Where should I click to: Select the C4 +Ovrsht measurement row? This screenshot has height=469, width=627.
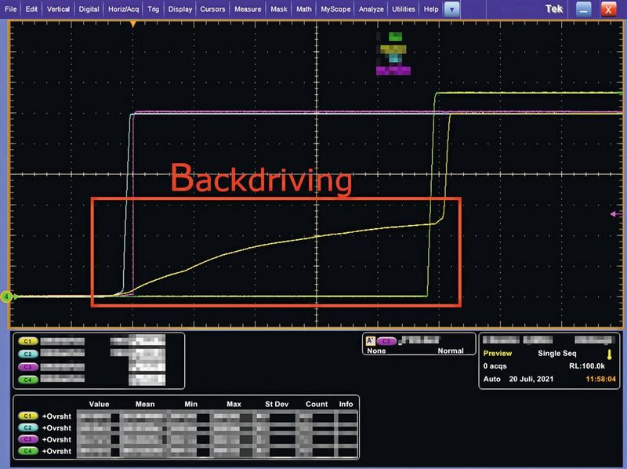[187, 451]
